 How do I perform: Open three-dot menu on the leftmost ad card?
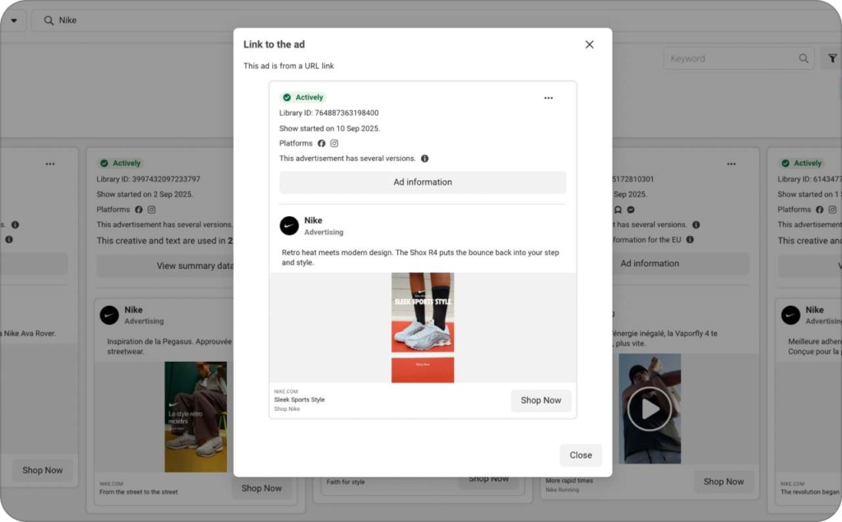click(x=50, y=164)
